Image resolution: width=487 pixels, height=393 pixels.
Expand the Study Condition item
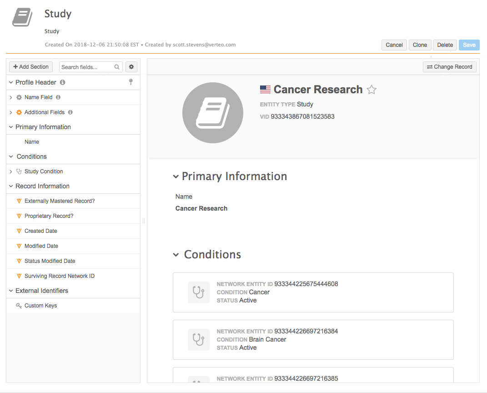tap(11, 171)
